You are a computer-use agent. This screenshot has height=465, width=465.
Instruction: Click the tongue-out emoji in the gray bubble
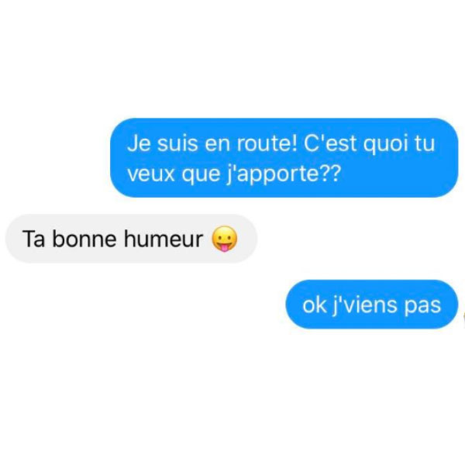tap(225, 239)
